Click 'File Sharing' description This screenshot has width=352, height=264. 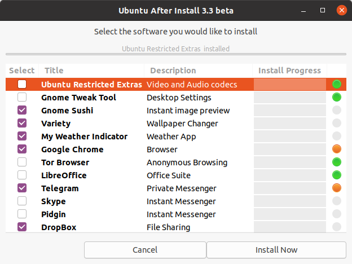pyautogui.click(x=168, y=227)
